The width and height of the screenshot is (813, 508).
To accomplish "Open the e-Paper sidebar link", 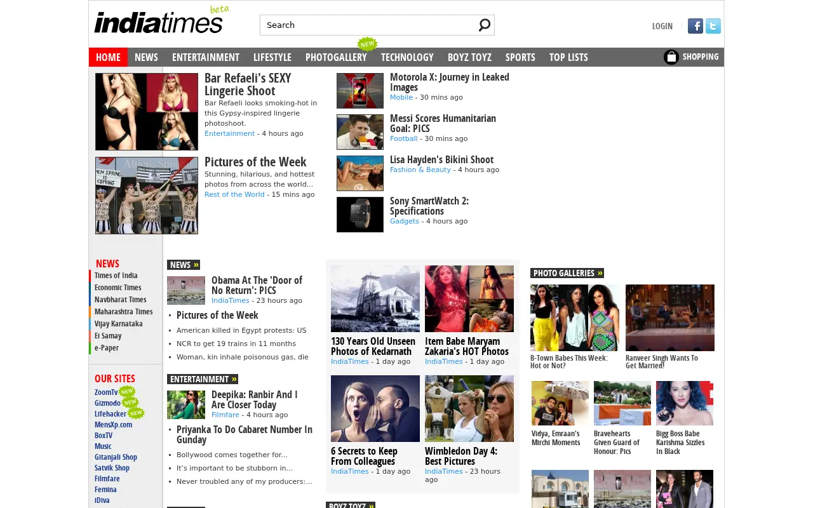I will point(107,348).
